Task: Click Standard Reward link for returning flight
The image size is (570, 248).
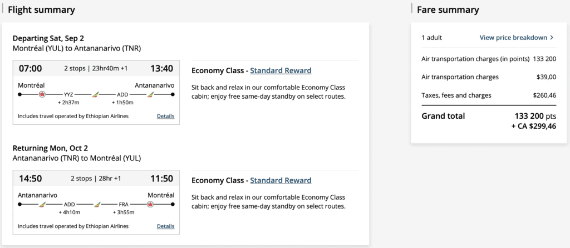Action: tap(281, 180)
